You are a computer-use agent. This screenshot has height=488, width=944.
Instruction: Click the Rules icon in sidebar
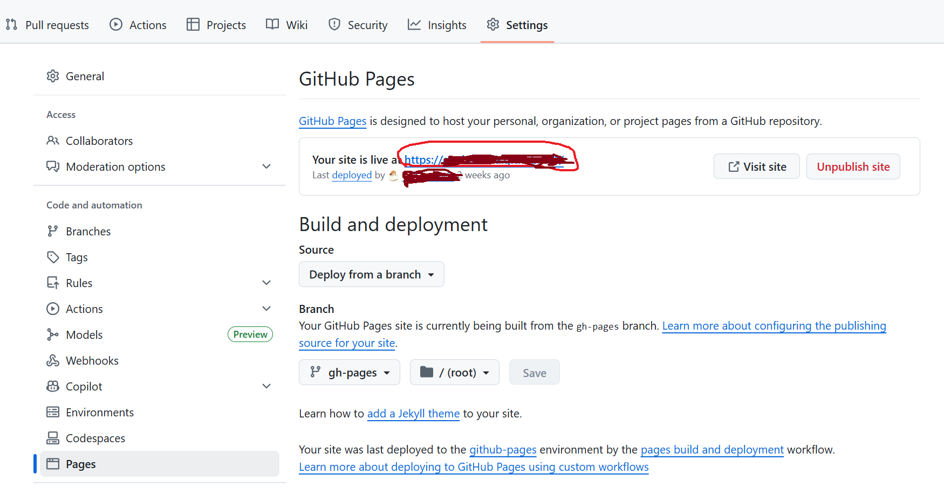[x=53, y=283]
